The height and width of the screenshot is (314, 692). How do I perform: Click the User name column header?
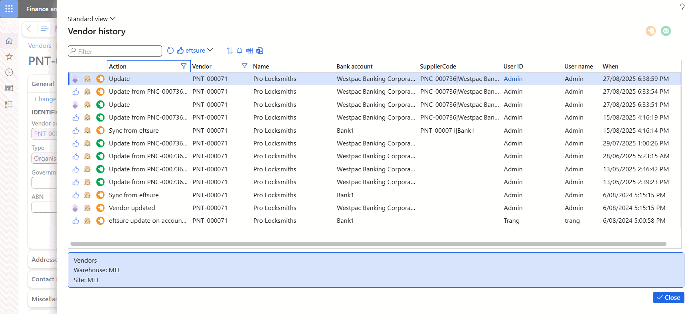[579, 67]
